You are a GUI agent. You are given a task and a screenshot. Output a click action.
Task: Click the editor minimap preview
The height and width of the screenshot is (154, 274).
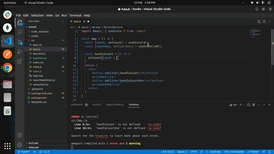[256, 33]
